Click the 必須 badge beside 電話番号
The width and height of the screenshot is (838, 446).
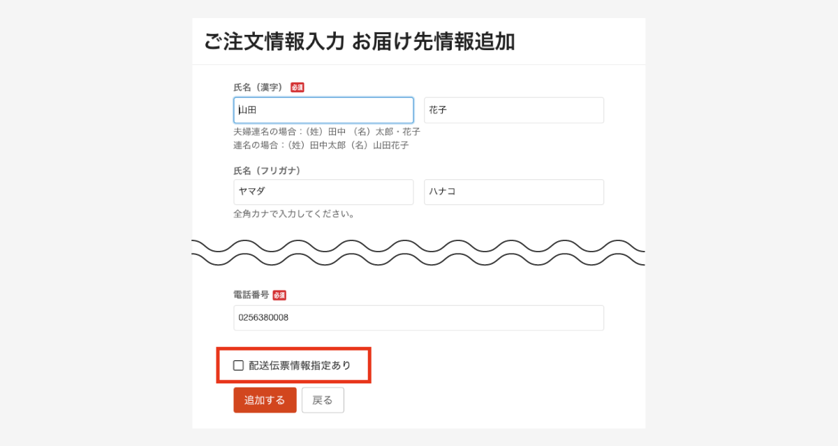click(279, 295)
